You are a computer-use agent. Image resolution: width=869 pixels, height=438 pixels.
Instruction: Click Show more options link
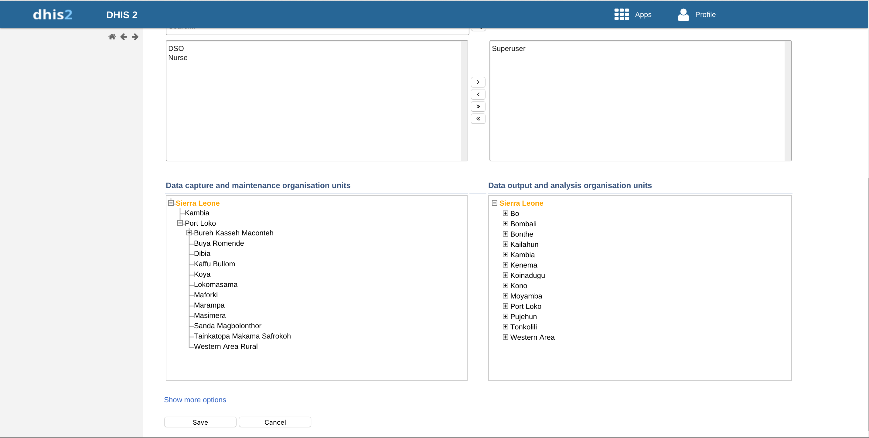coord(195,399)
